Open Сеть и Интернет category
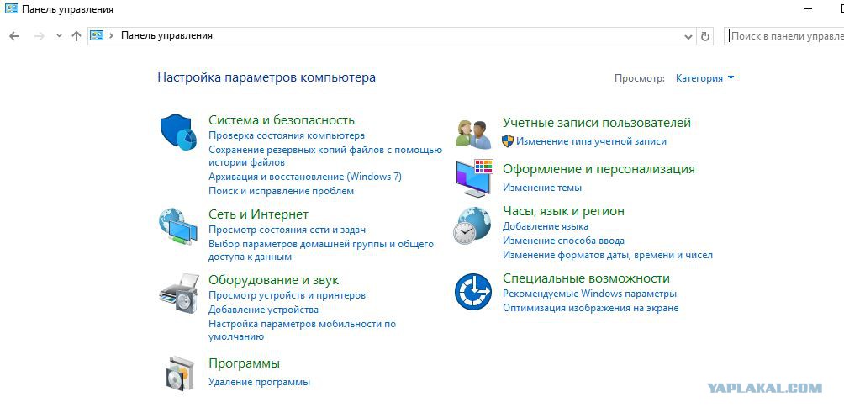This screenshot has height=413, width=844. [258, 214]
